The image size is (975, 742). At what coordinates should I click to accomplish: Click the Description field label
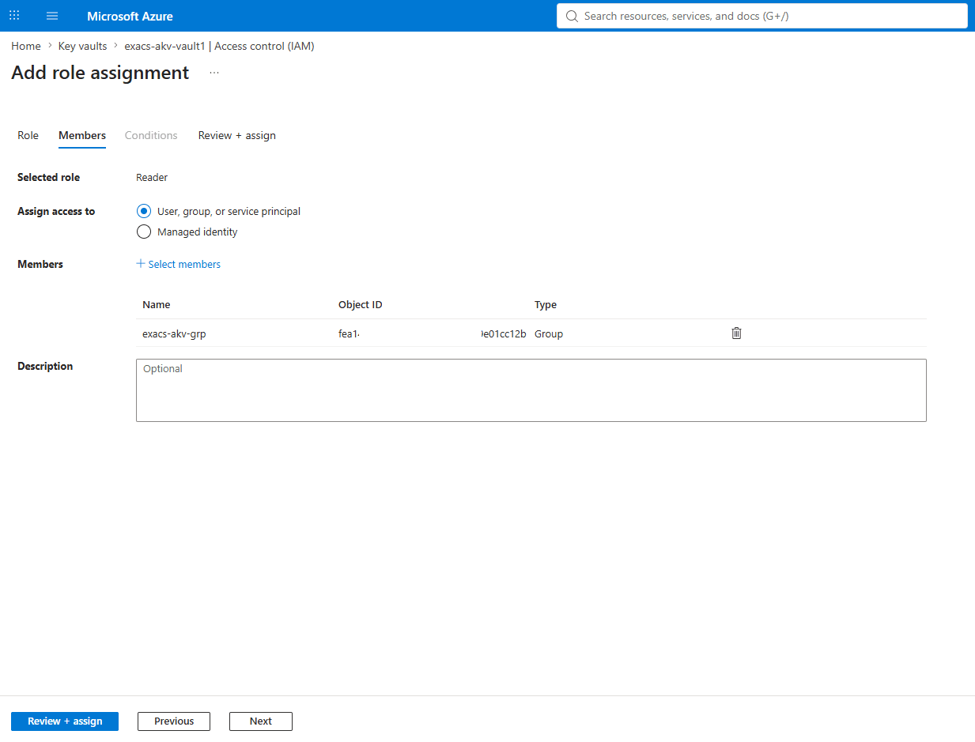tap(45, 366)
